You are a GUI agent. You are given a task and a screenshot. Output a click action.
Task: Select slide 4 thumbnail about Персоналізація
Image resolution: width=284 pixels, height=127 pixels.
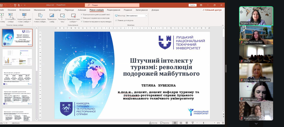coord(17,97)
